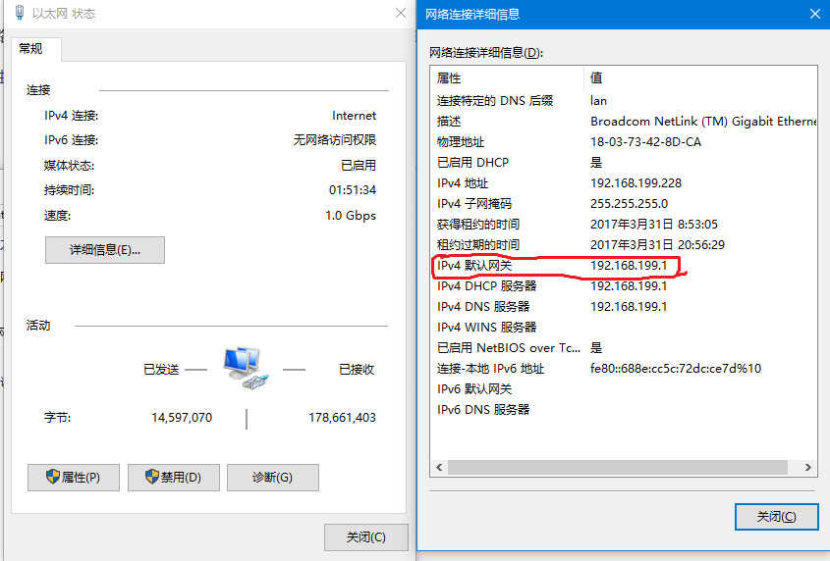Click the 媒体状态 已启用 value
Viewport: 830px width, 561px height.
pos(359,166)
